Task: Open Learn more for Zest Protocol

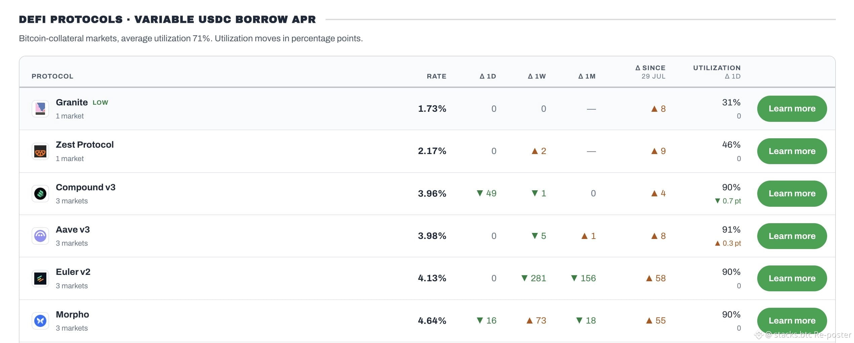Action: pyautogui.click(x=792, y=151)
